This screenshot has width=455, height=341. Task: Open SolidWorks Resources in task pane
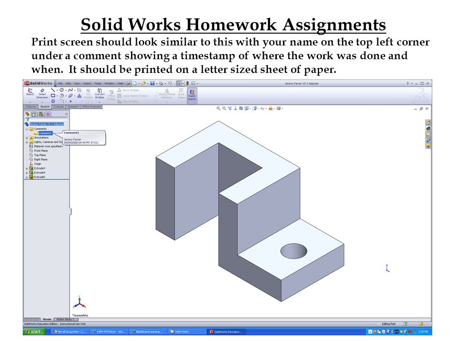428,123
